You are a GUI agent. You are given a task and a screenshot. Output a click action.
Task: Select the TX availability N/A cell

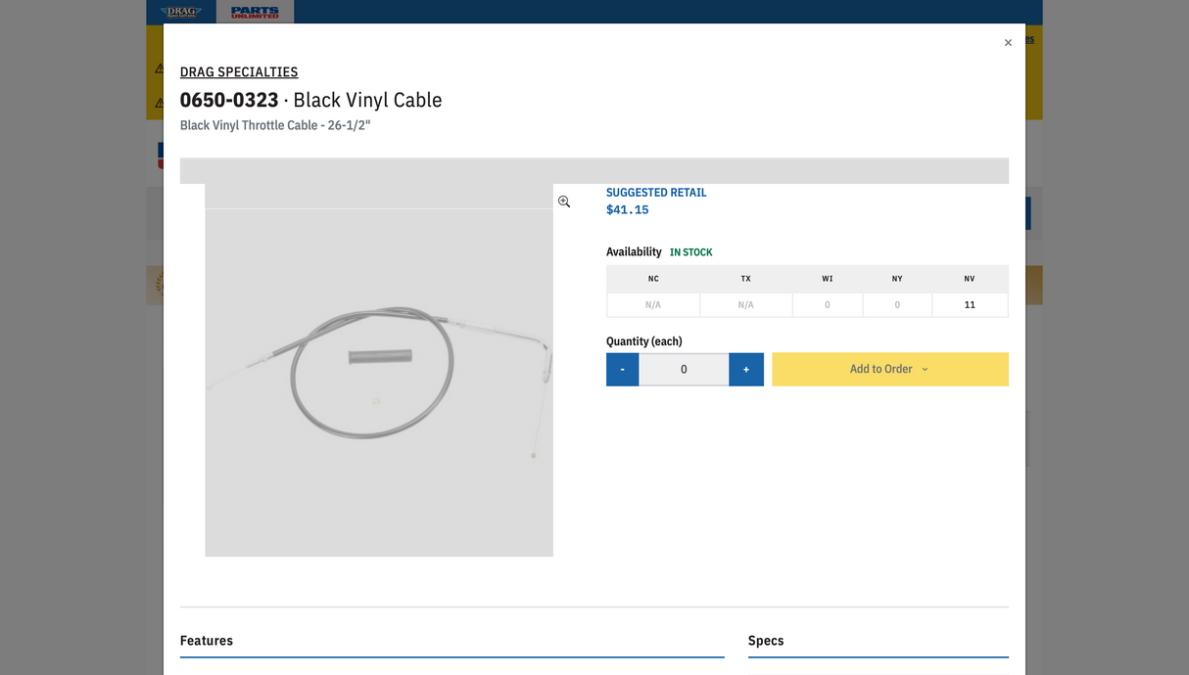[x=746, y=305]
